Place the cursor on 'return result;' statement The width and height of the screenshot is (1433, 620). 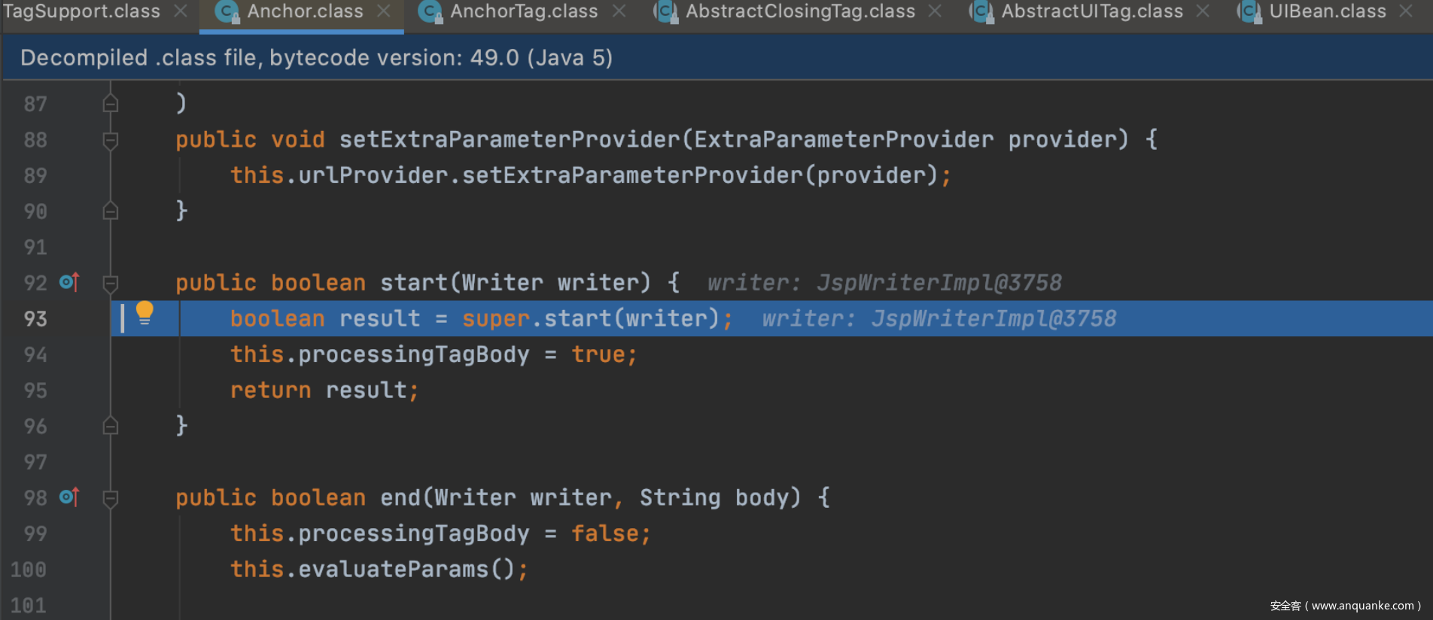324,391
